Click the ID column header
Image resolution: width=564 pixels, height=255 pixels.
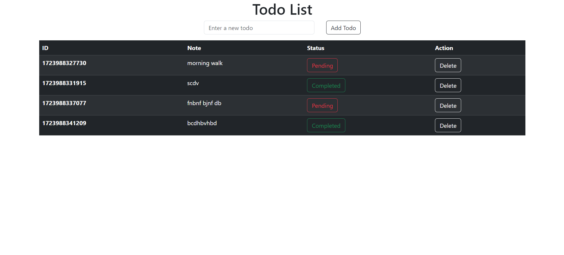click(x=45, y=48)
